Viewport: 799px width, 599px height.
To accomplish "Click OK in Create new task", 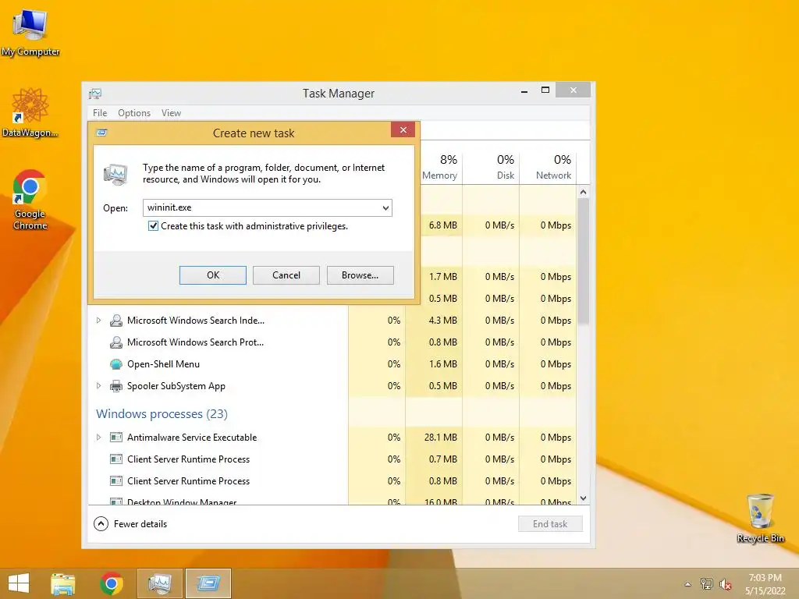I will tap(213, 275).
